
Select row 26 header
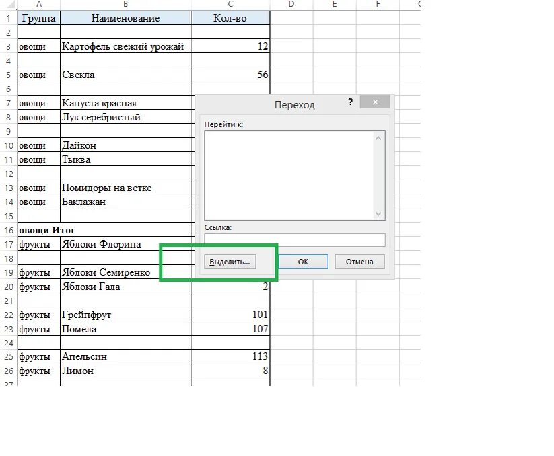tap(9, 371)
